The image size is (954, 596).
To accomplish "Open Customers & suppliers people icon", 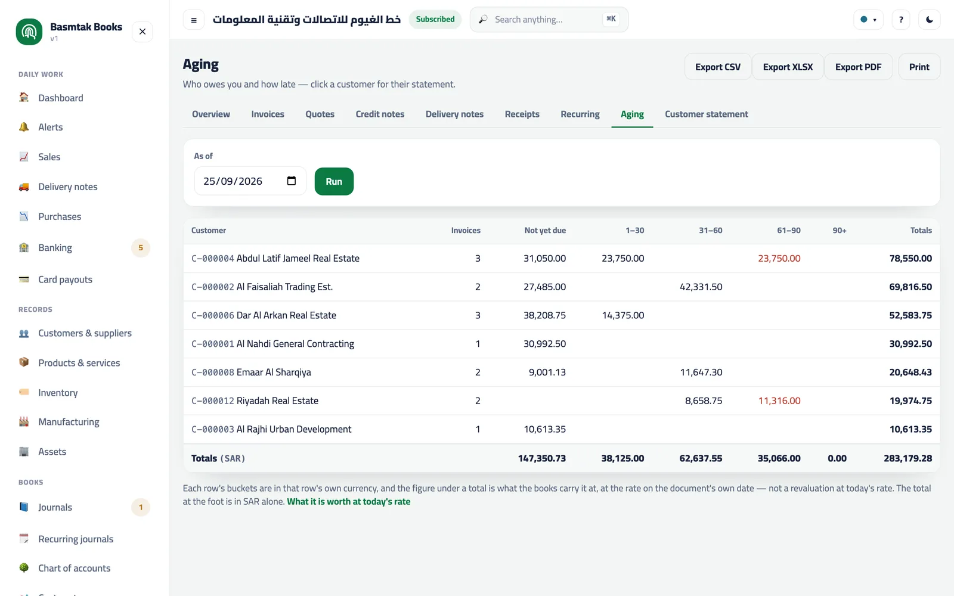I will [24, 333].
